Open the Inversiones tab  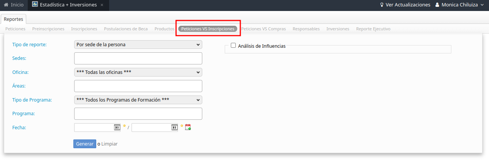[x=338, y=29]
